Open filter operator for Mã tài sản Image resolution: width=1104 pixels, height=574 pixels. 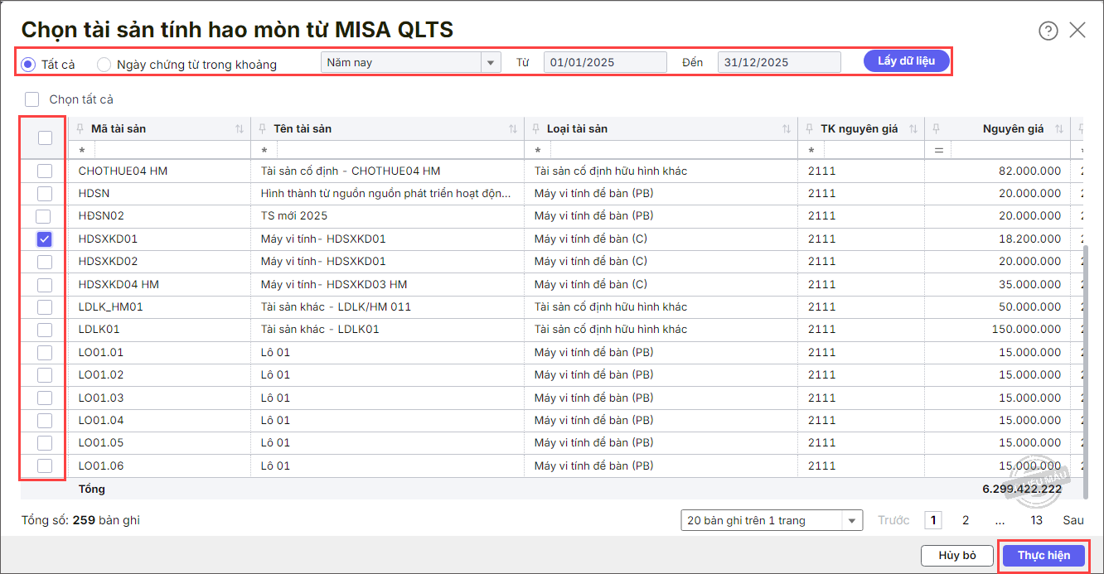pos(82,151)
